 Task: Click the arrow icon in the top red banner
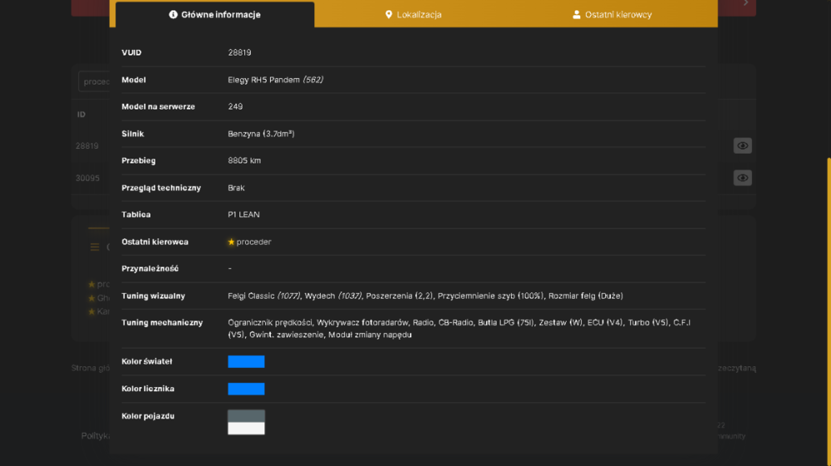[x=745, y=3]
